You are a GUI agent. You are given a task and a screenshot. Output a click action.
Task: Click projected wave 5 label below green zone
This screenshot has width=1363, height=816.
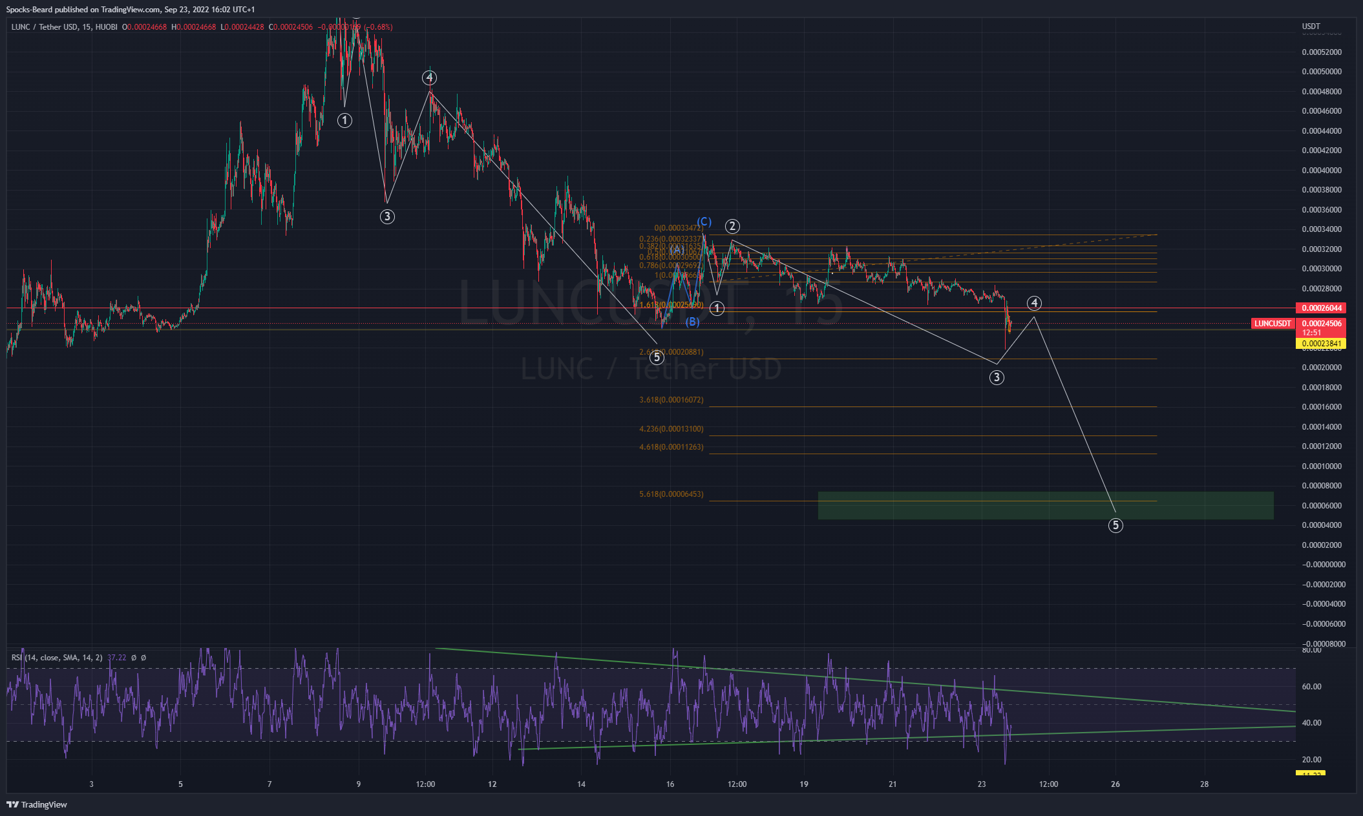pos(1115,525)
